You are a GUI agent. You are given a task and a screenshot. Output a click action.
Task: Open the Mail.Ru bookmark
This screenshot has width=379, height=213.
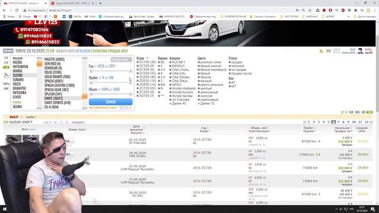(75, 17)
